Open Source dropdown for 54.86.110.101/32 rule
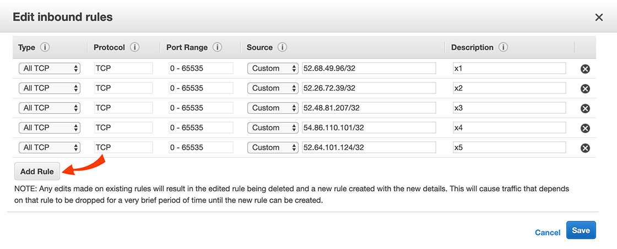617x249 pixels. (273, 128)
